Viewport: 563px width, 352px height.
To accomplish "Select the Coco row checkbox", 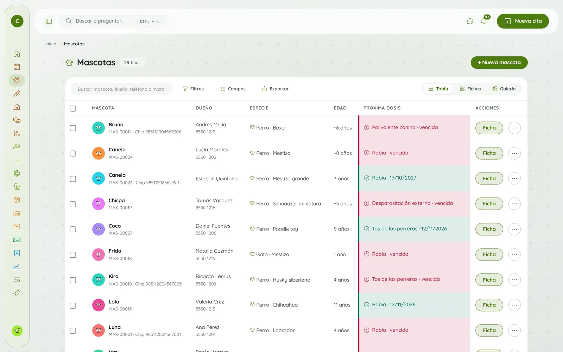I will pyautogui.click(x=73, y=229).
